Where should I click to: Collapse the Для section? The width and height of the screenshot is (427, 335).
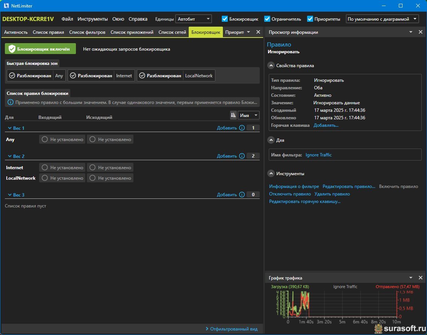271,140
